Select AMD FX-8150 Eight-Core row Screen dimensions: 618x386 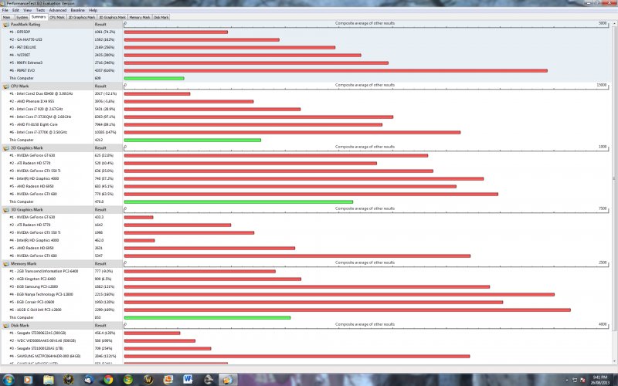point(33,124)
